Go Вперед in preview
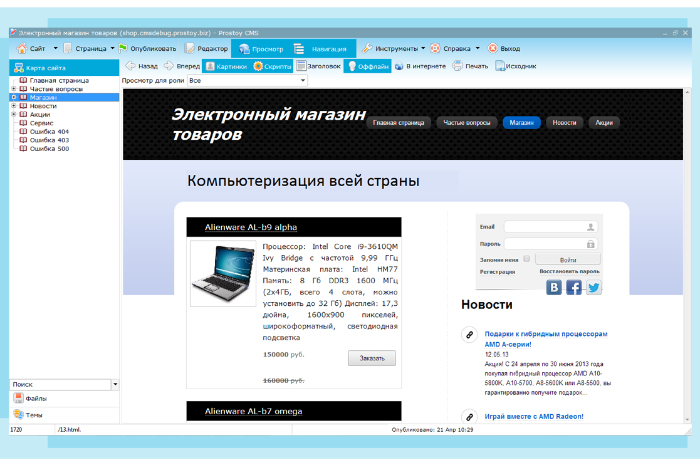 [x=182, y=66]
